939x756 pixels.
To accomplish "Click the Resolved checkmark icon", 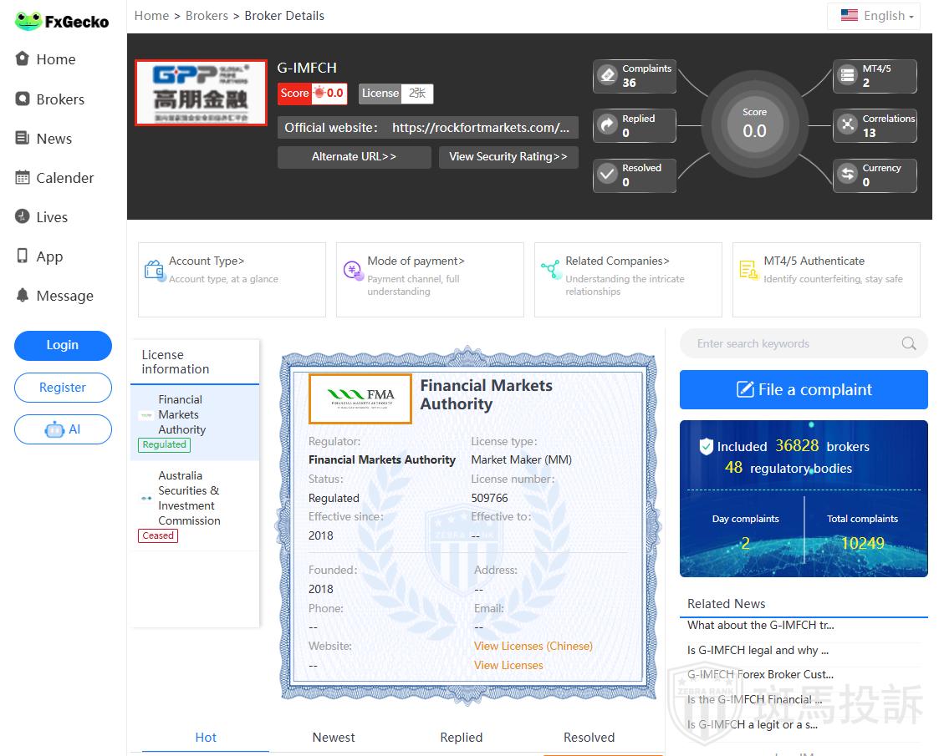I will (x=607, y=175).
